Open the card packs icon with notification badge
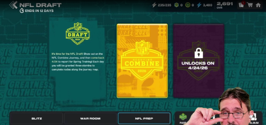Viewport: 266px width, 125px height. pyautogui.click(x=241, y=5)
